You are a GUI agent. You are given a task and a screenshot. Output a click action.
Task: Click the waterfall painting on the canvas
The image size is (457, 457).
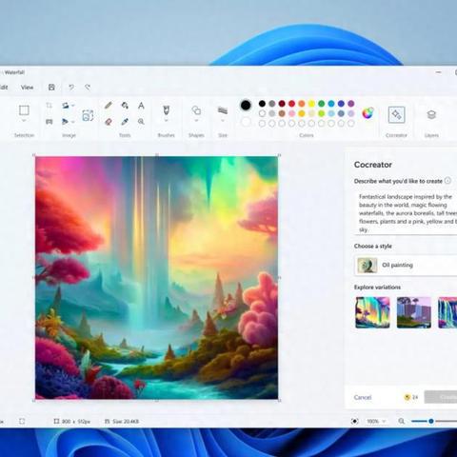click(156, 278)
